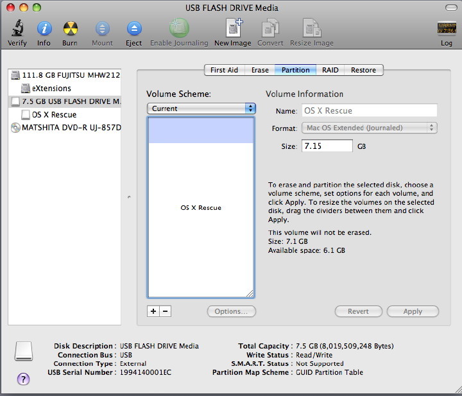Click the GUID Partition Table text
The image size is (462, 396).
tap(329, 372)
